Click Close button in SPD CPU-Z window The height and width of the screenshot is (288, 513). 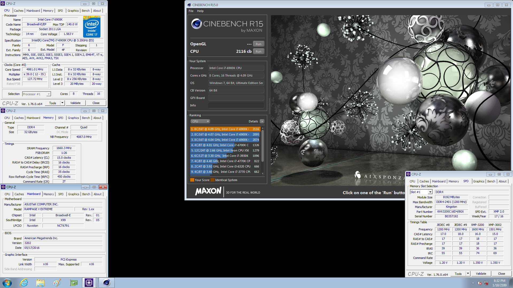[502, 274]
